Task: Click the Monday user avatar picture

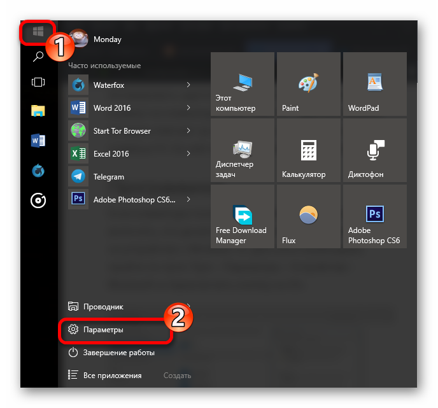Action: point(79,38)
